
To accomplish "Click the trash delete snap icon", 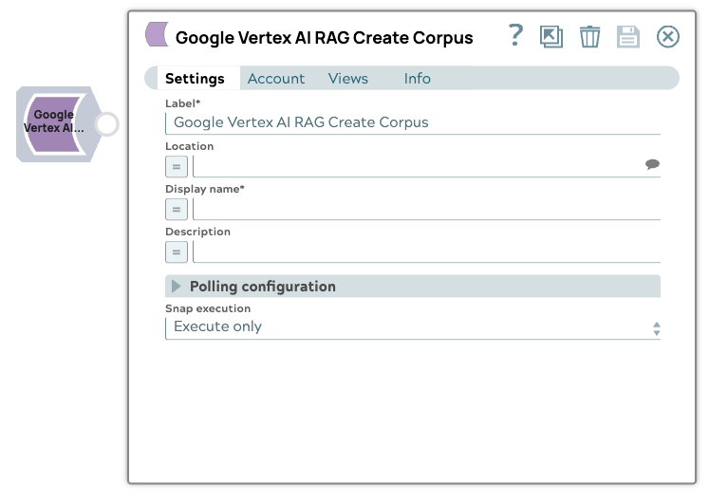I will tap(590, 37).
